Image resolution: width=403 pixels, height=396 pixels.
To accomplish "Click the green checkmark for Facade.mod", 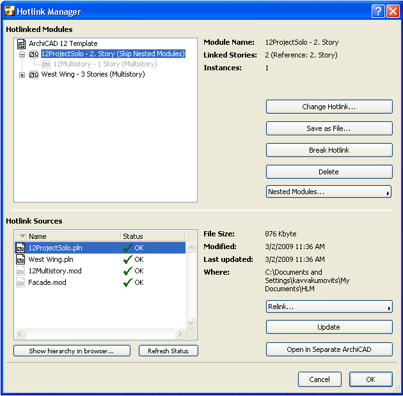I will coord(128,282).
